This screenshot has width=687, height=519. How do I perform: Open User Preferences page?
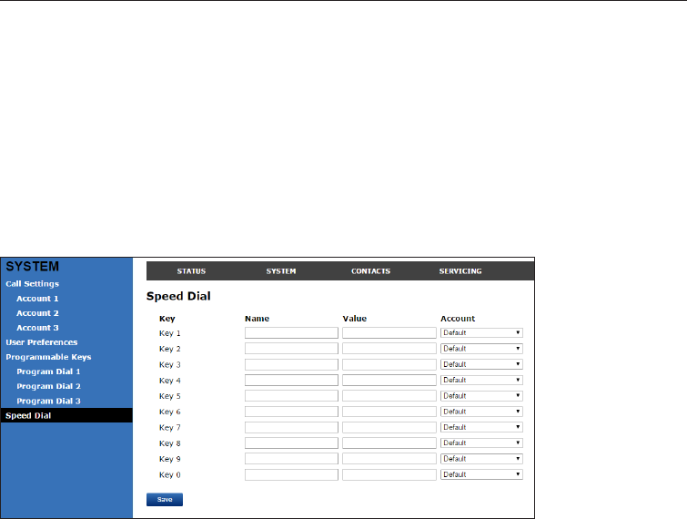[x=41, y=342]
